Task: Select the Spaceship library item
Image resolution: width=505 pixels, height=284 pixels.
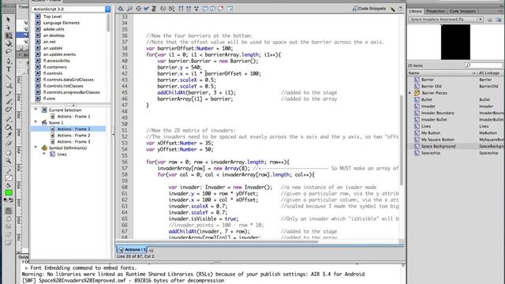Action: coord(431,153)
